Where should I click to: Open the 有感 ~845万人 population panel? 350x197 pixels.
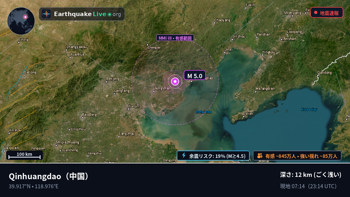(297, 156)
